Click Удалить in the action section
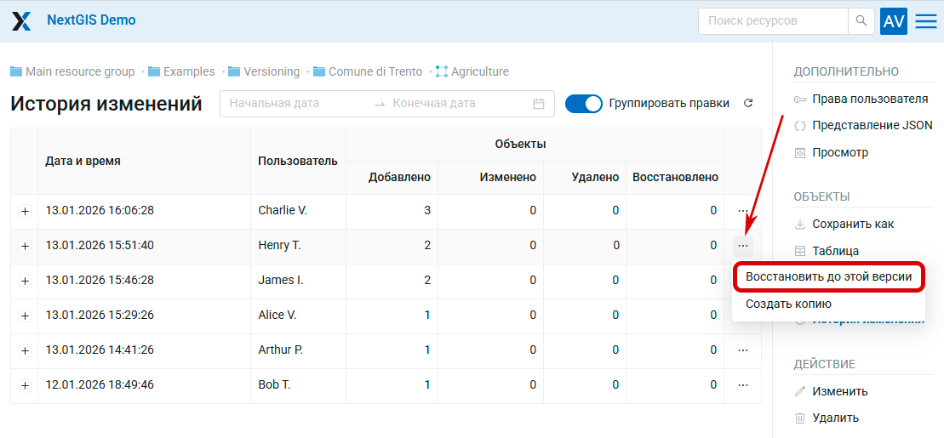 pyautogui.click(x=835, y=418)
